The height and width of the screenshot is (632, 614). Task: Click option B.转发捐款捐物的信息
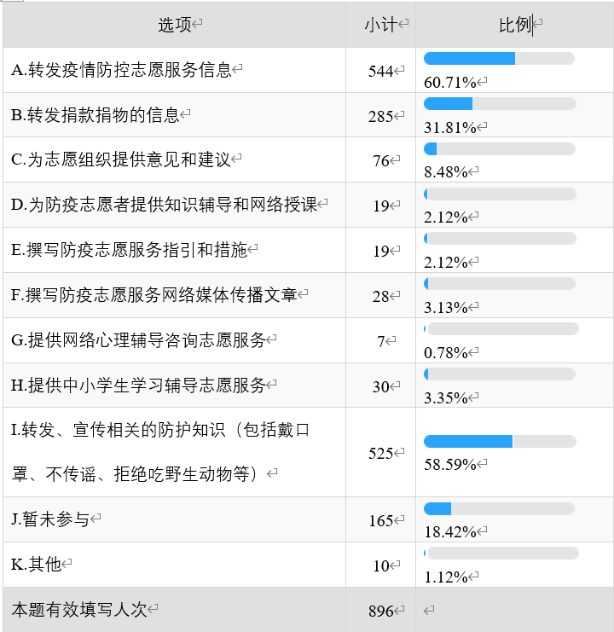95,115
